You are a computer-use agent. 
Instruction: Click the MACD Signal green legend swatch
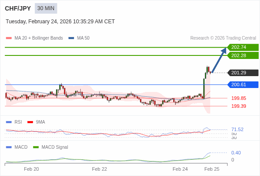click(x=36, y=147)
